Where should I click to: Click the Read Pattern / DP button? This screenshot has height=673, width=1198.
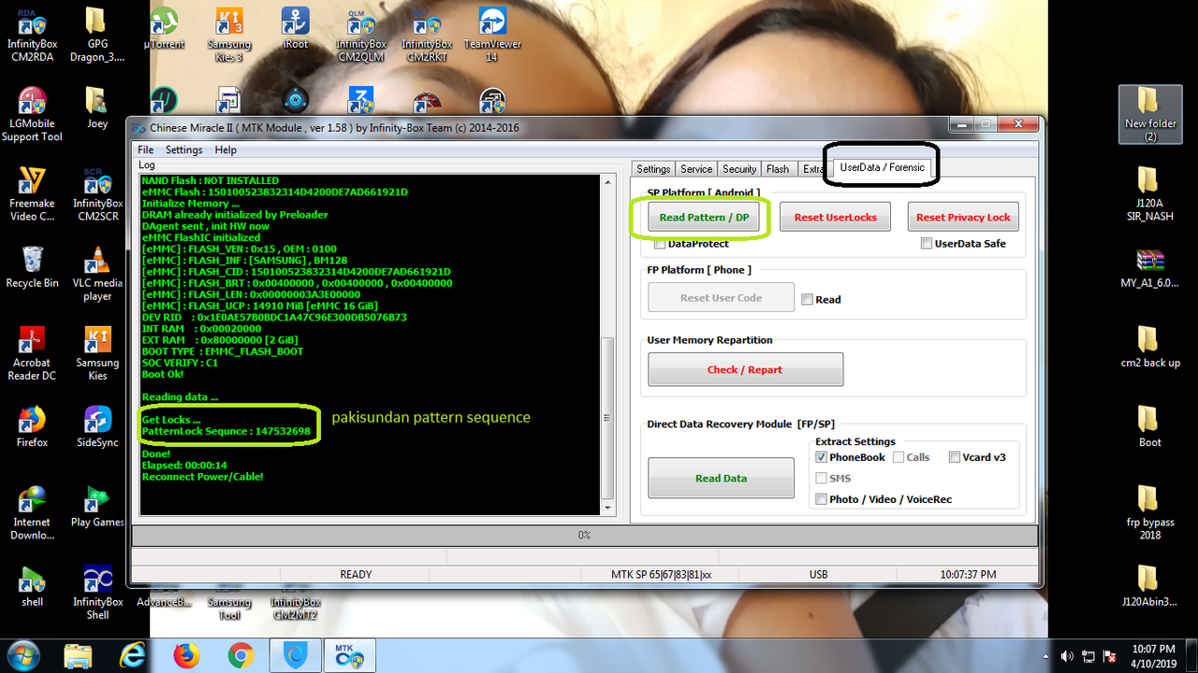coord(705,218)
